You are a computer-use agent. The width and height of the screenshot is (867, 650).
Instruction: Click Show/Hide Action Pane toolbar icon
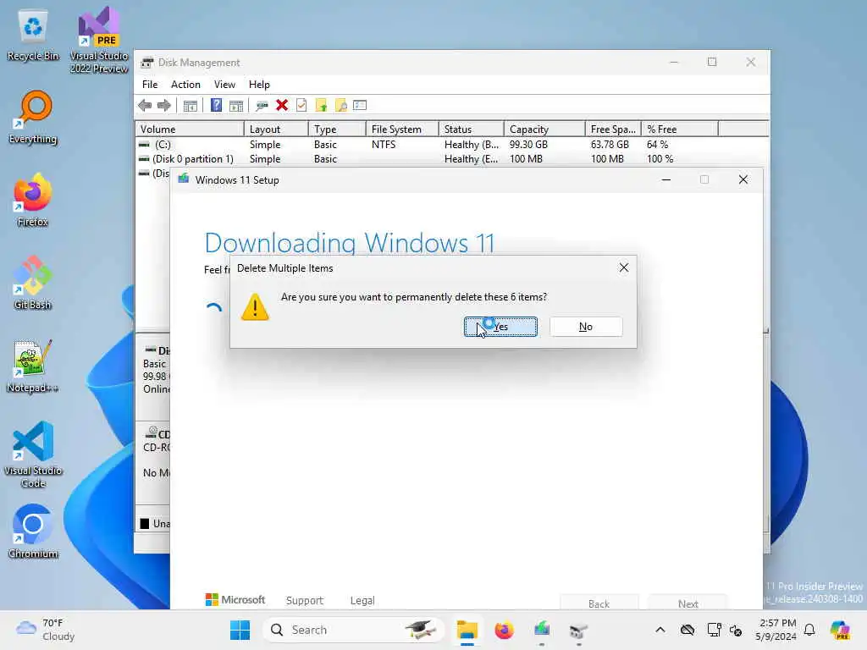click(x=236, y=106)
